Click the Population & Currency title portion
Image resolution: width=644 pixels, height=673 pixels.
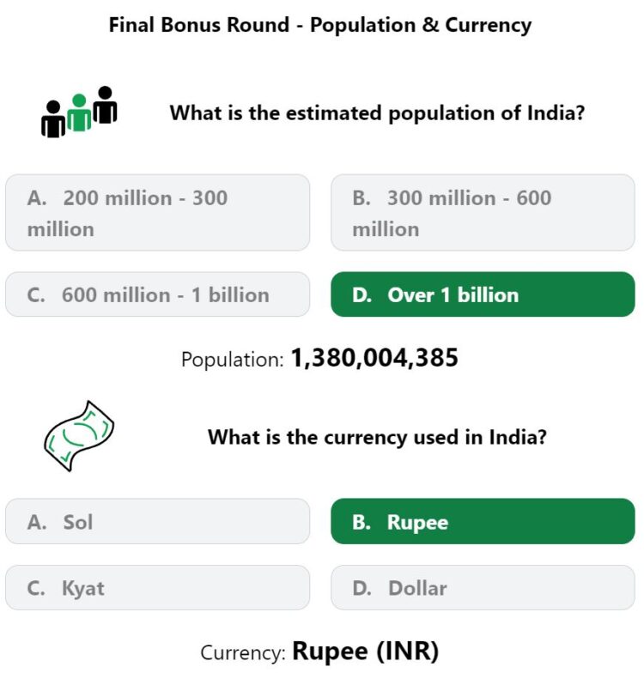pyautogui.click(x=421, y=26)
